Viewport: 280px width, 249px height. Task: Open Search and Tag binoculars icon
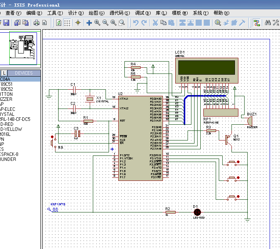268,23
